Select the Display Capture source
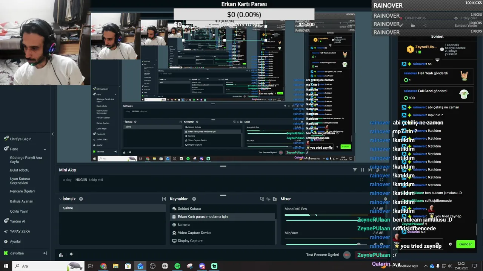This screenshot has height=271, width=483. 222,241
